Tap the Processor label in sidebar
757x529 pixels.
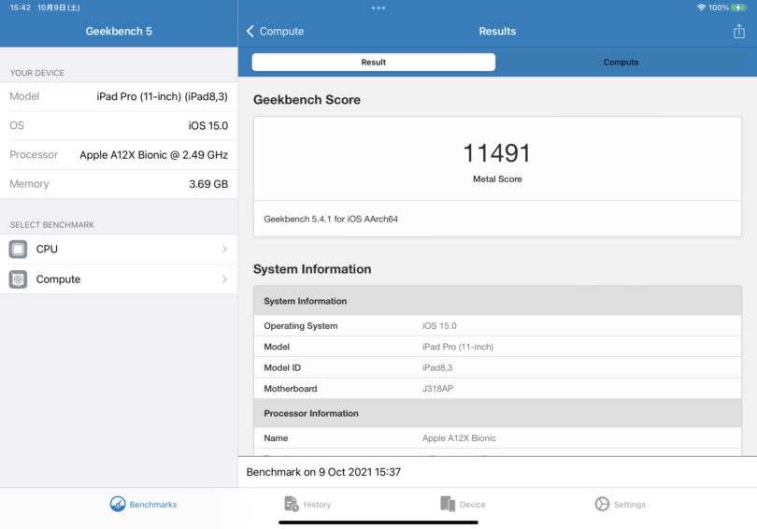pos(34,155)
